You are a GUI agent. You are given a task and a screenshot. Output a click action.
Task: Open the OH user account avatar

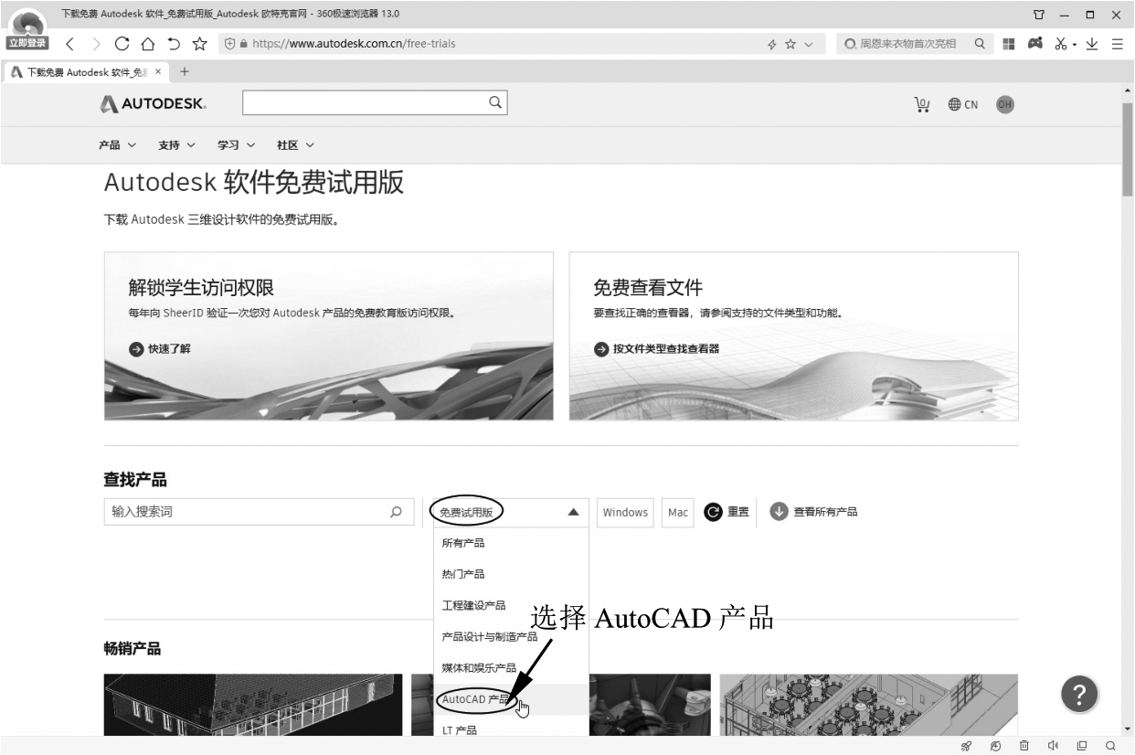point(1004,104)
